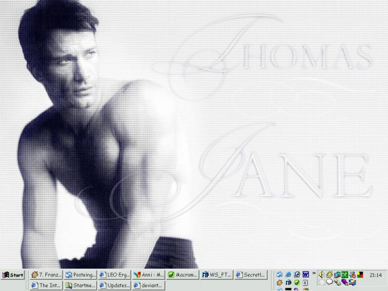Open the 'Macrom...' Dreamweaver taskbar window
This screenshot has height=291, width=388.
pyautogui.click(x=183, y=275)
